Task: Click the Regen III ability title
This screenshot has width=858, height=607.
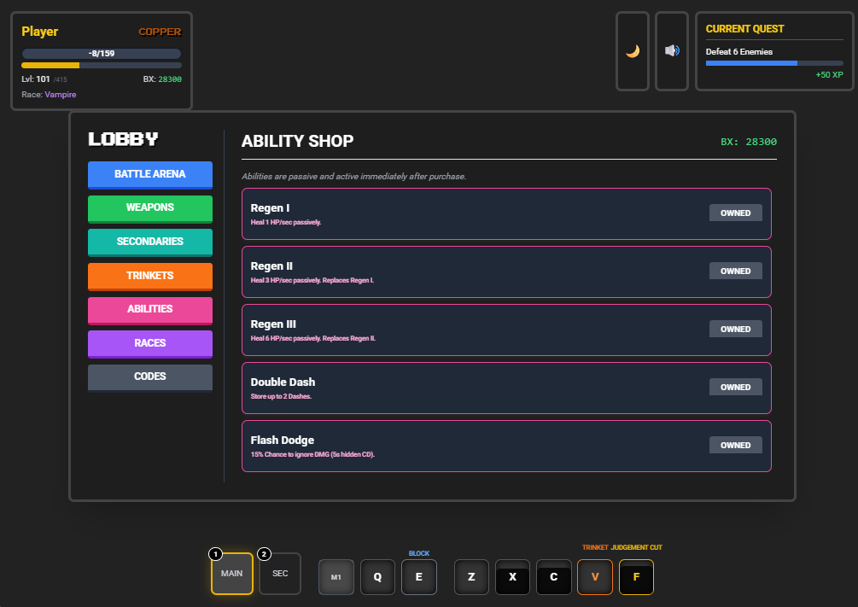Action: 273,324
